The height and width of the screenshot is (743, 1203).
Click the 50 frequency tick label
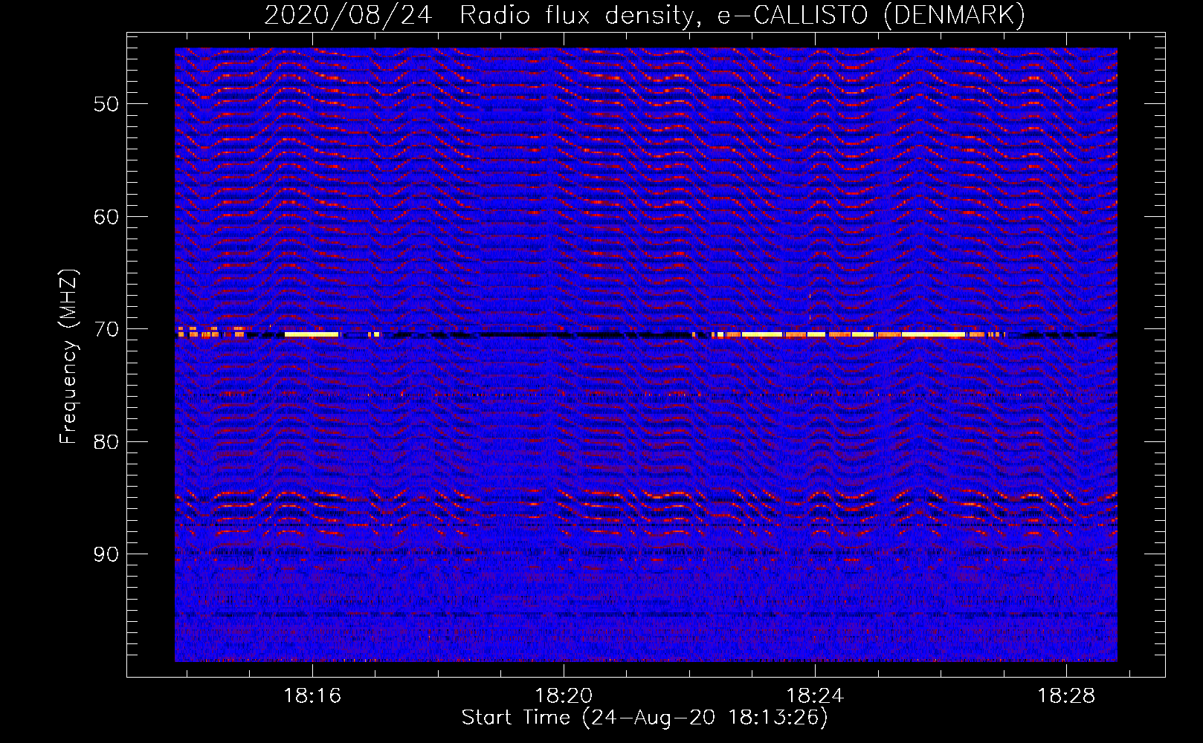[106, 104]
